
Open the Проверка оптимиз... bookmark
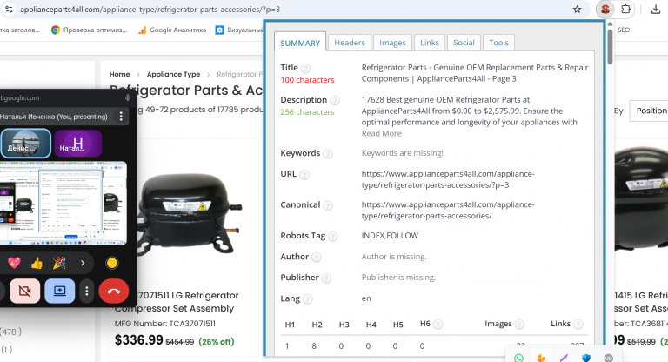pos(89,30)
